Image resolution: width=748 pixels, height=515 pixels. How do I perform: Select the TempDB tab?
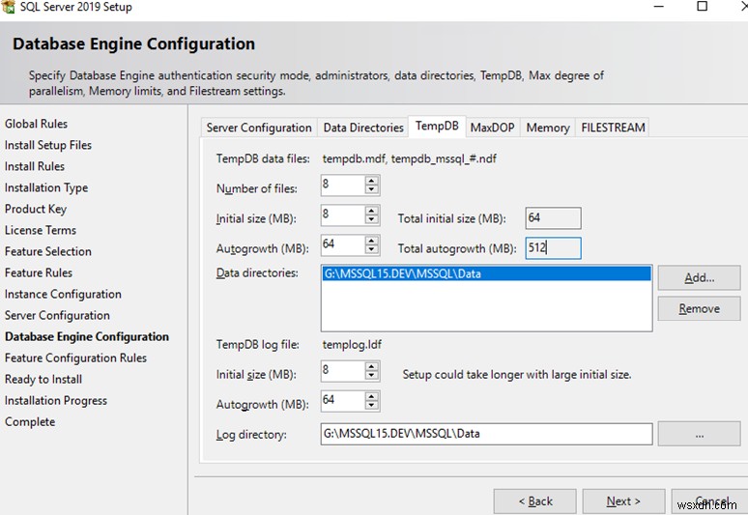[x=437, y=126]
